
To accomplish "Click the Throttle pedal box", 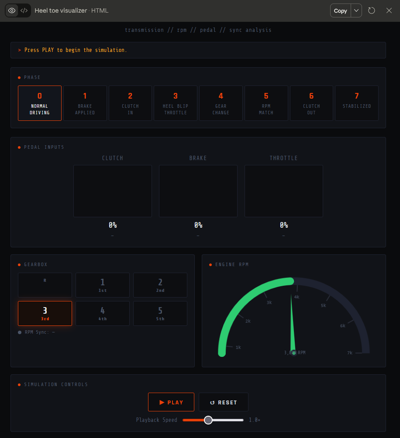I will click(284, 191).
